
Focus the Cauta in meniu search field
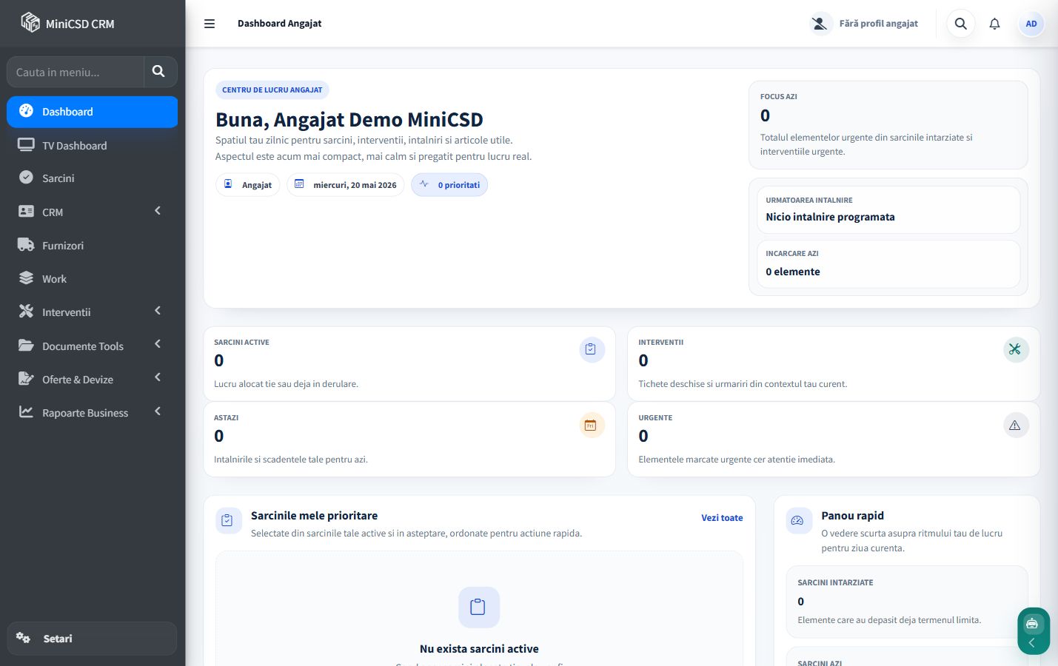click(x=75, y=72)
